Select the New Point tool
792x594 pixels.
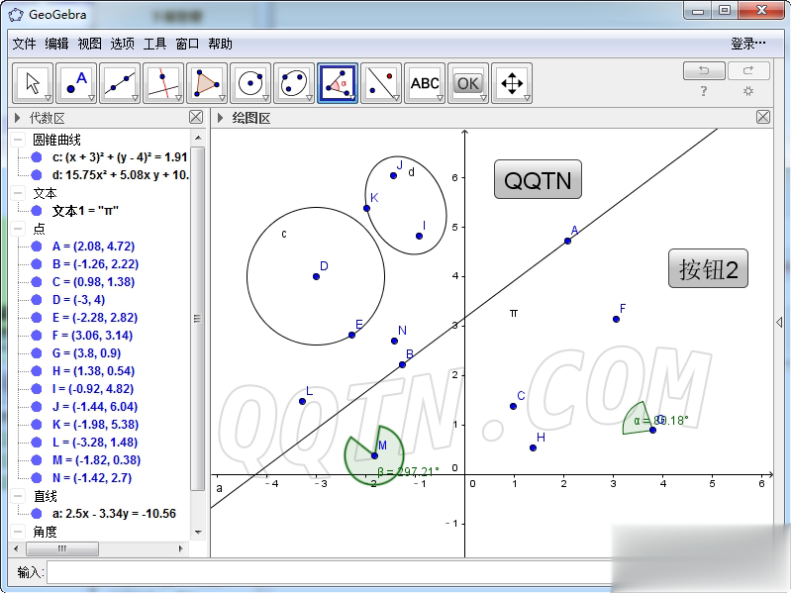76,83
